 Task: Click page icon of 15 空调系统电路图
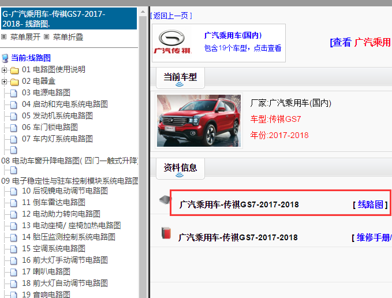pyautogui.click(x=14, y=249)
